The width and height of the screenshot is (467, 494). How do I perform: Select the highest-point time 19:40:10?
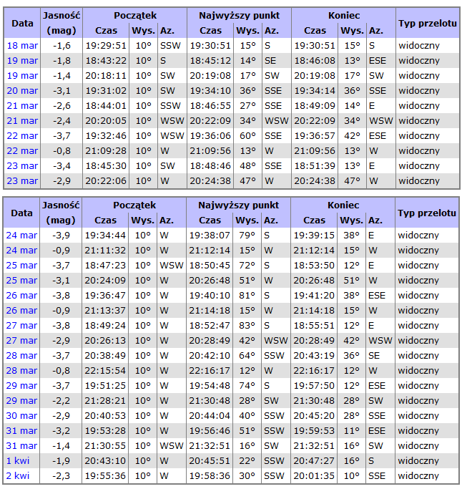pos(210,296)
